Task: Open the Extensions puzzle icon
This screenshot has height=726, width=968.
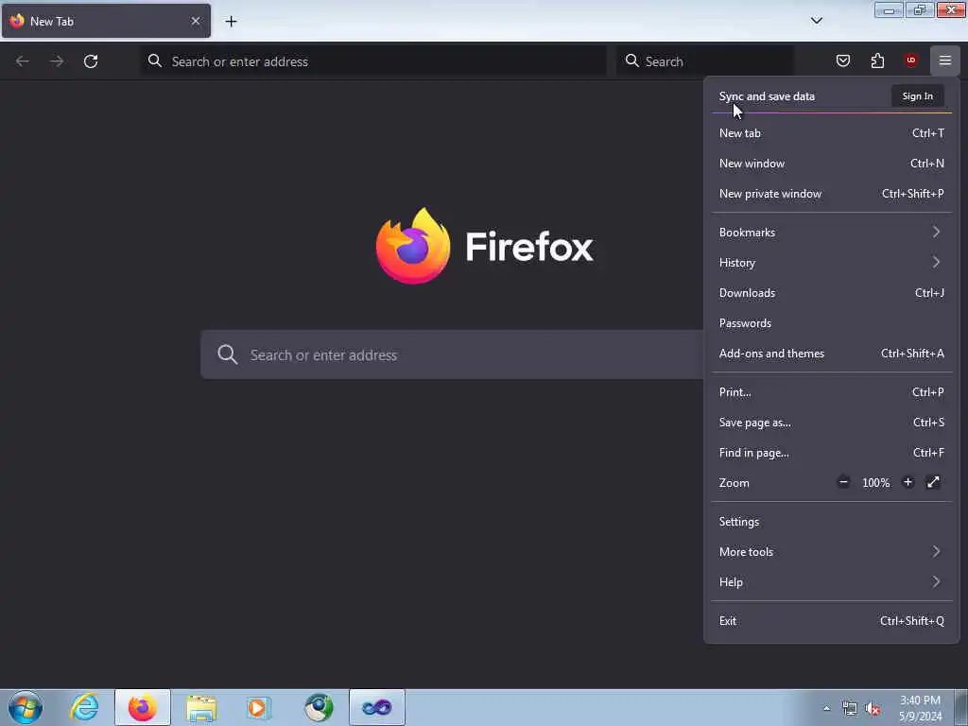Action: coord(877,60)
